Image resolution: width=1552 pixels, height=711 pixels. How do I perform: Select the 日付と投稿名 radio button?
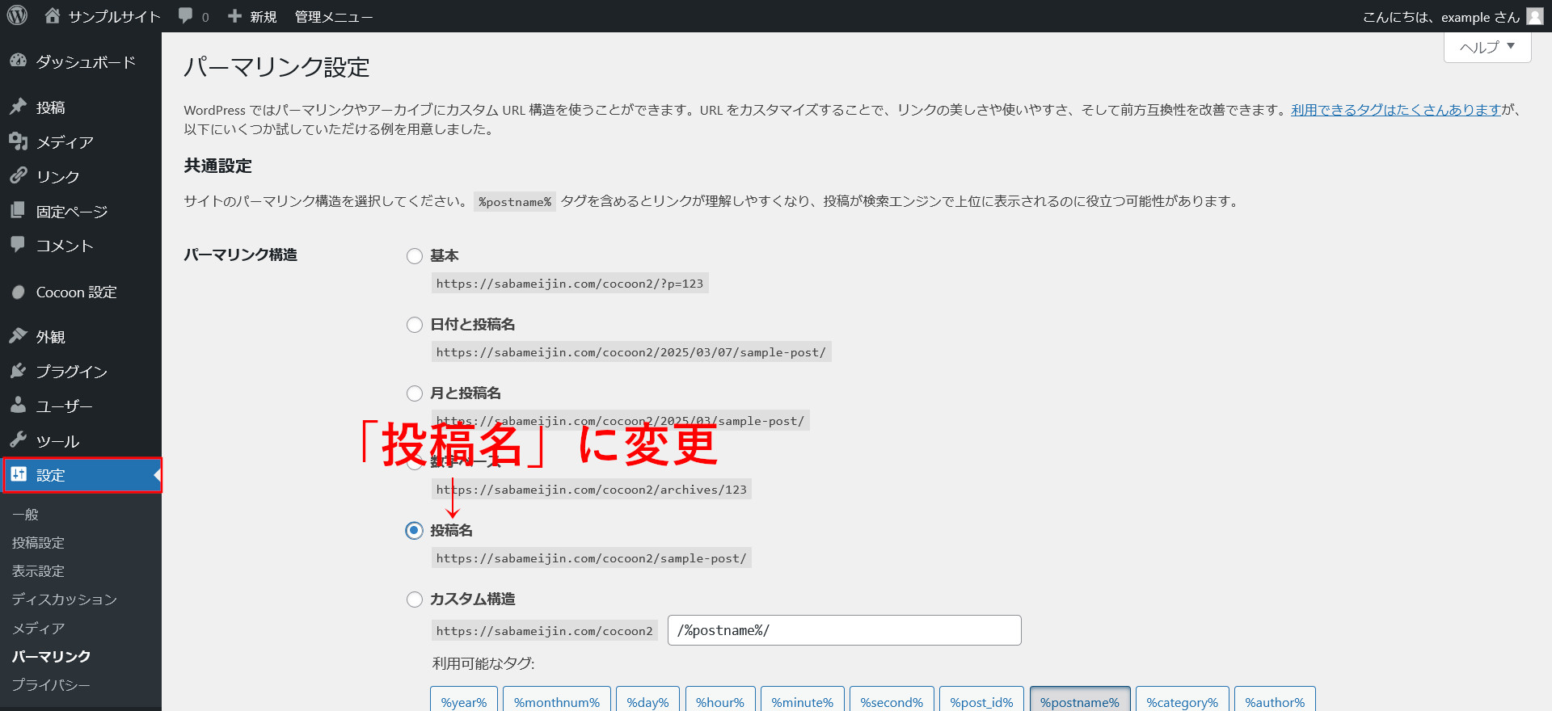pyautogui.click(x=415, y=325)
